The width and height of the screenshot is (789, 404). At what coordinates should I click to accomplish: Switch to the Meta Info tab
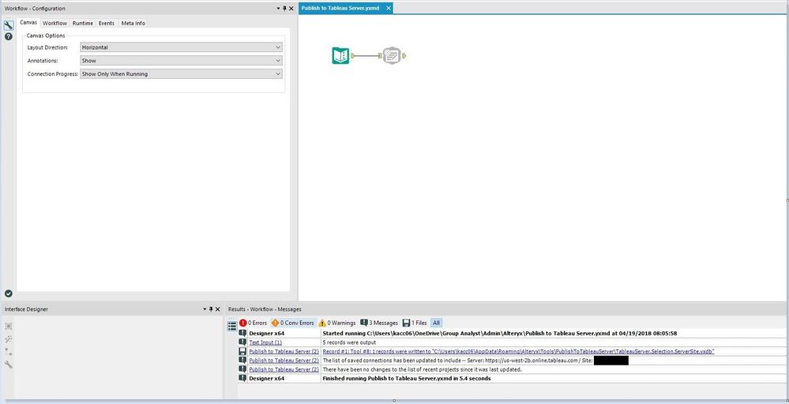click(x=133, y=23)
